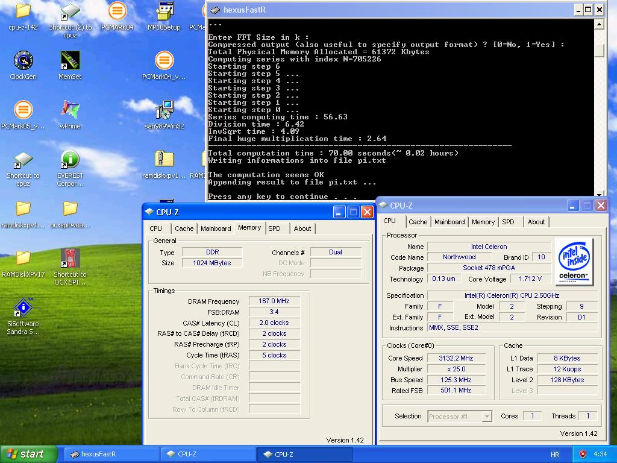Launch the wPrime desktop icon
Screen dimensions: 617x463
tap(70, 110)
